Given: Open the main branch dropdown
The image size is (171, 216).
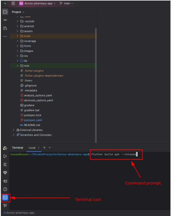Looking at the screenshot, I should click(66, 3).
